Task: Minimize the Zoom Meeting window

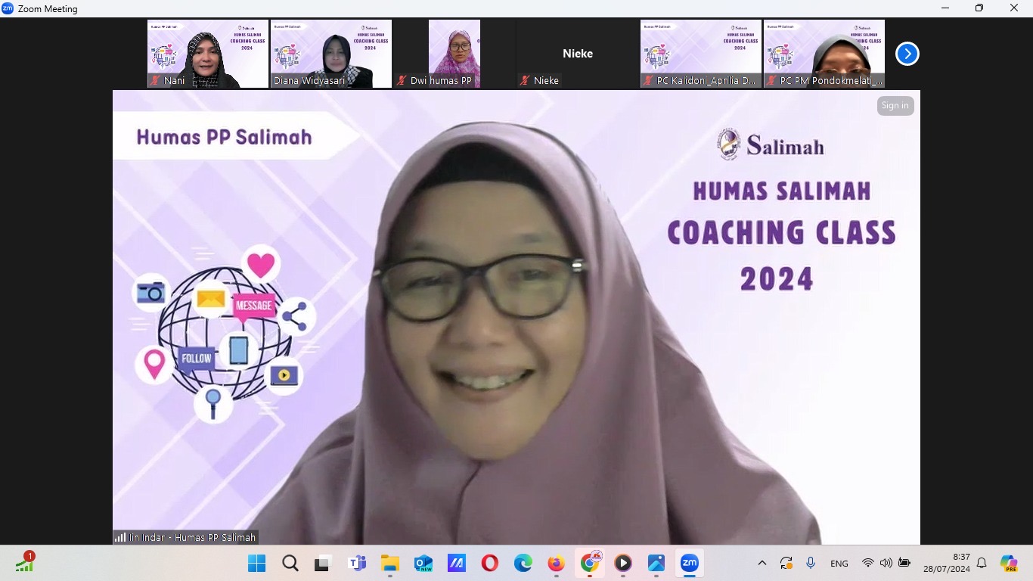Action: pyautogui.click(x=945, y=8)
